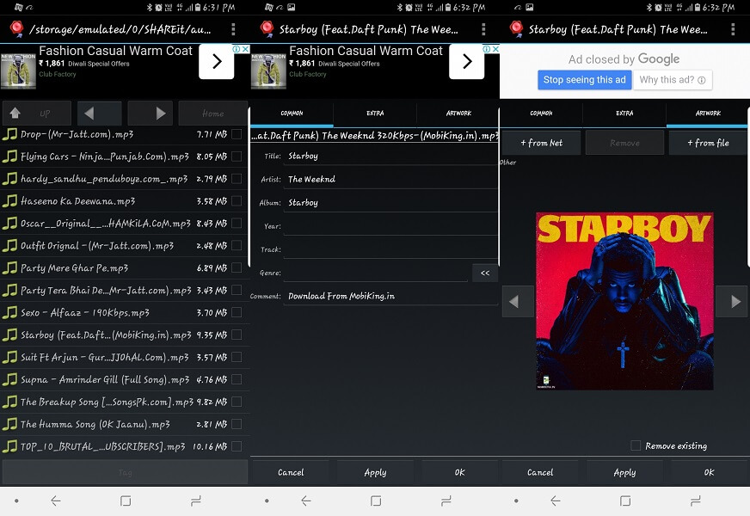Focus the empty Year field
The height and width of the screenshot is (516, 750).
click(x=390, y=226)
